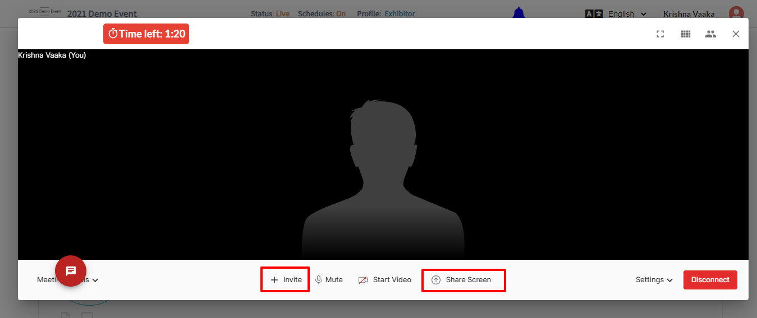Click the Time left countdown badge
The height and width of the screenshot is (318, 757).
(146, 34)
